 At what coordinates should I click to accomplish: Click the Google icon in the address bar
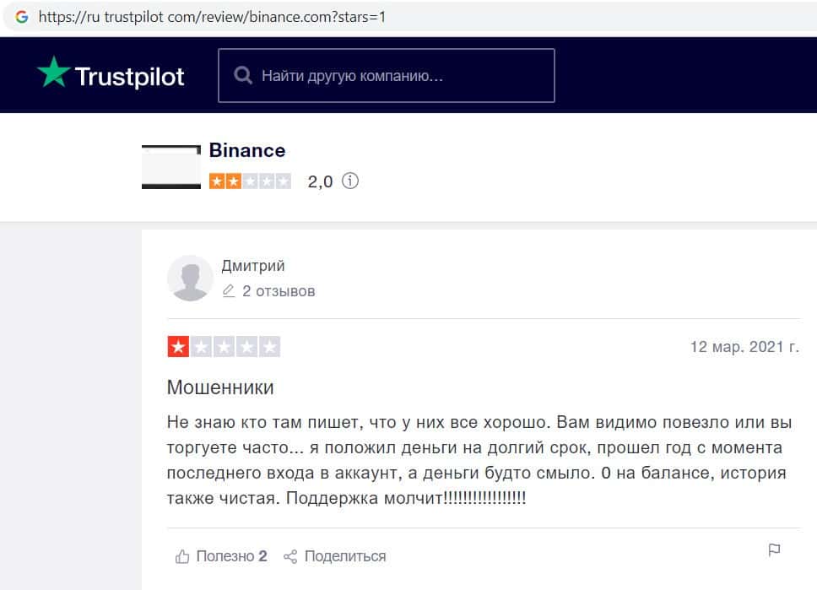[x=22, y=16]
